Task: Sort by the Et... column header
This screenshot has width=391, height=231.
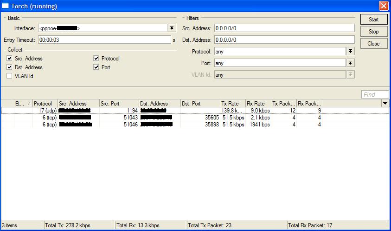Action: pyautogui.click(x=23, y=104)
